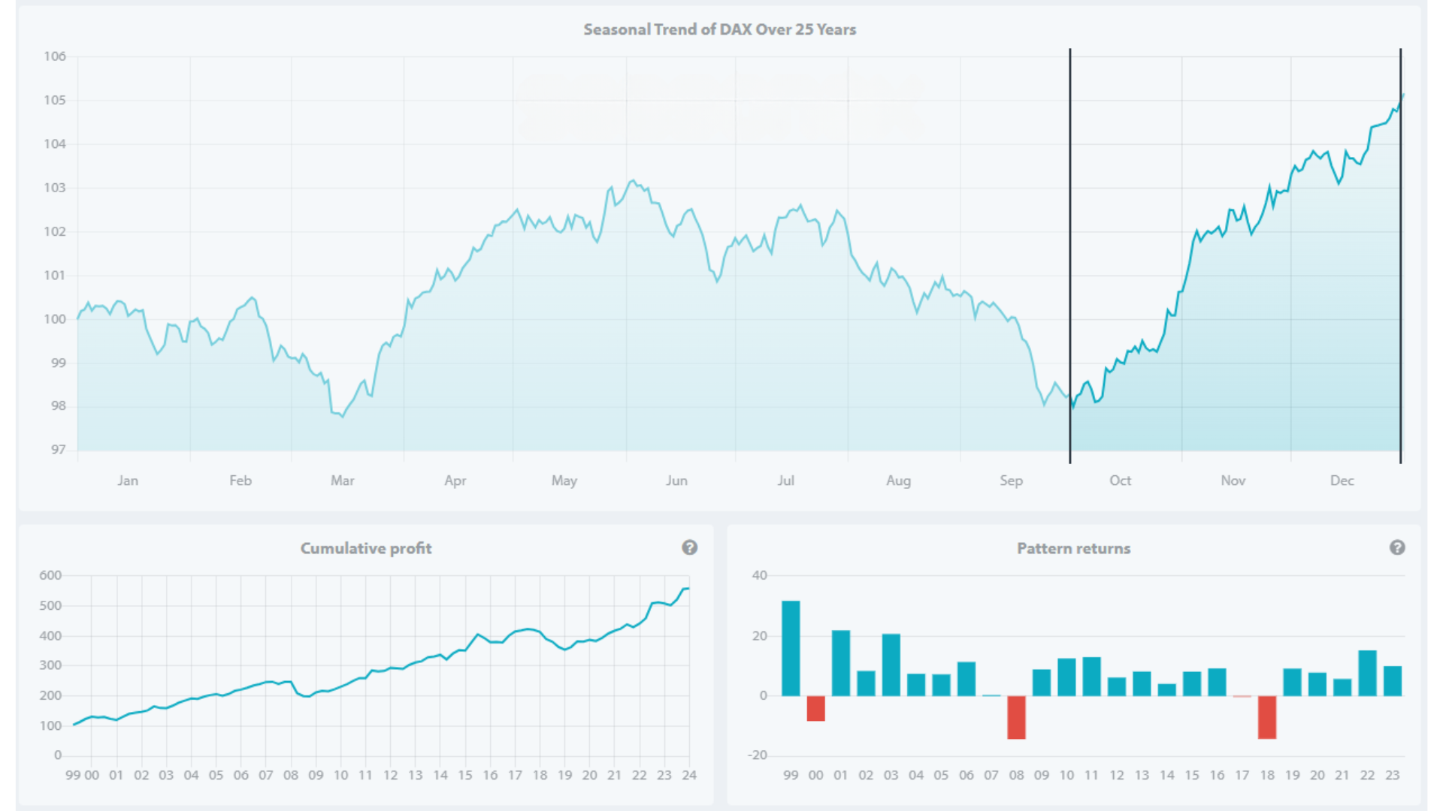Click the 01 bar in Pattern returns
Screen dimensions: 1443x811
(840, 663)
